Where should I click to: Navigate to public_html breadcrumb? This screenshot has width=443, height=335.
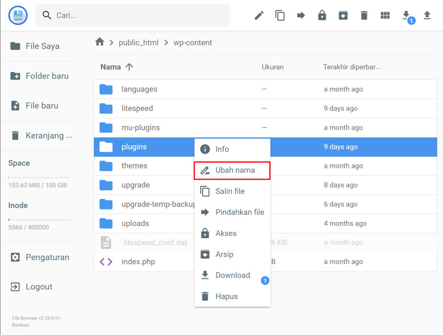coord(138,42)
